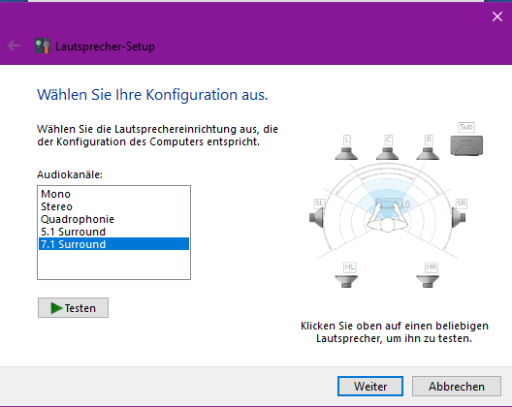
Task: Test the subwoofer (Sub) speaker icon
Action: pos(466,145)
